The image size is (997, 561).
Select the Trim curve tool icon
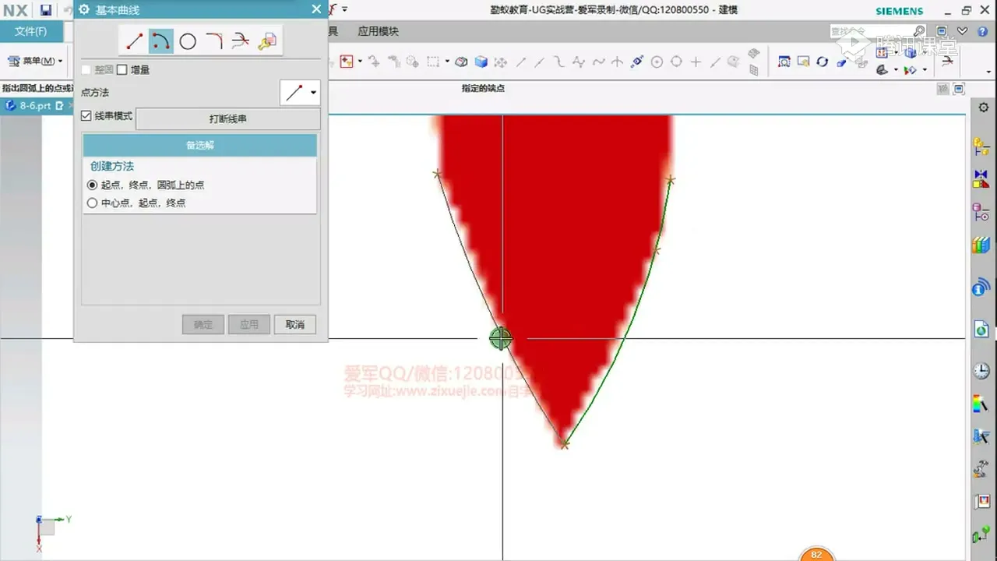click(241, 41)
